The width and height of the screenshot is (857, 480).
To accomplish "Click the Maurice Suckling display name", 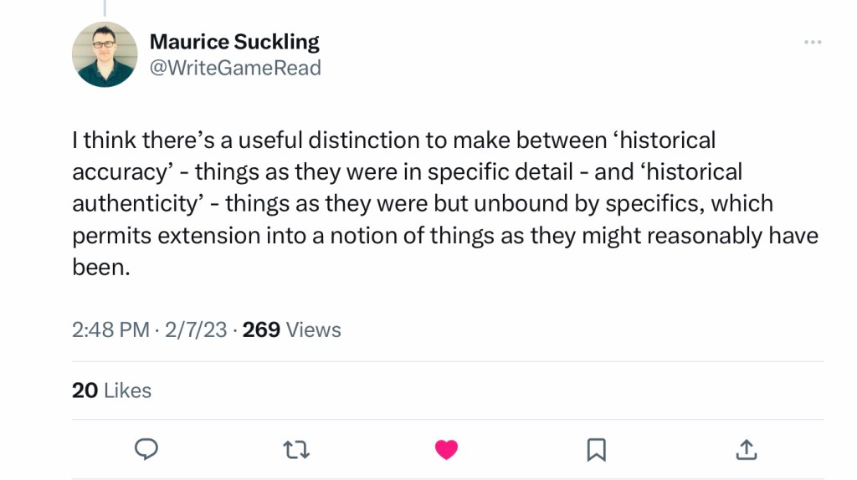I will click(x=233, y=41).
